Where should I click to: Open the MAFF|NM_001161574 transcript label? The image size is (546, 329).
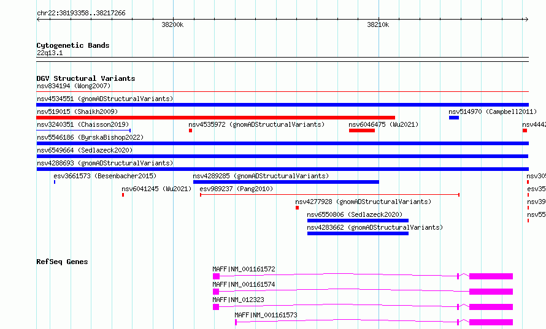[x=244, y=284]
